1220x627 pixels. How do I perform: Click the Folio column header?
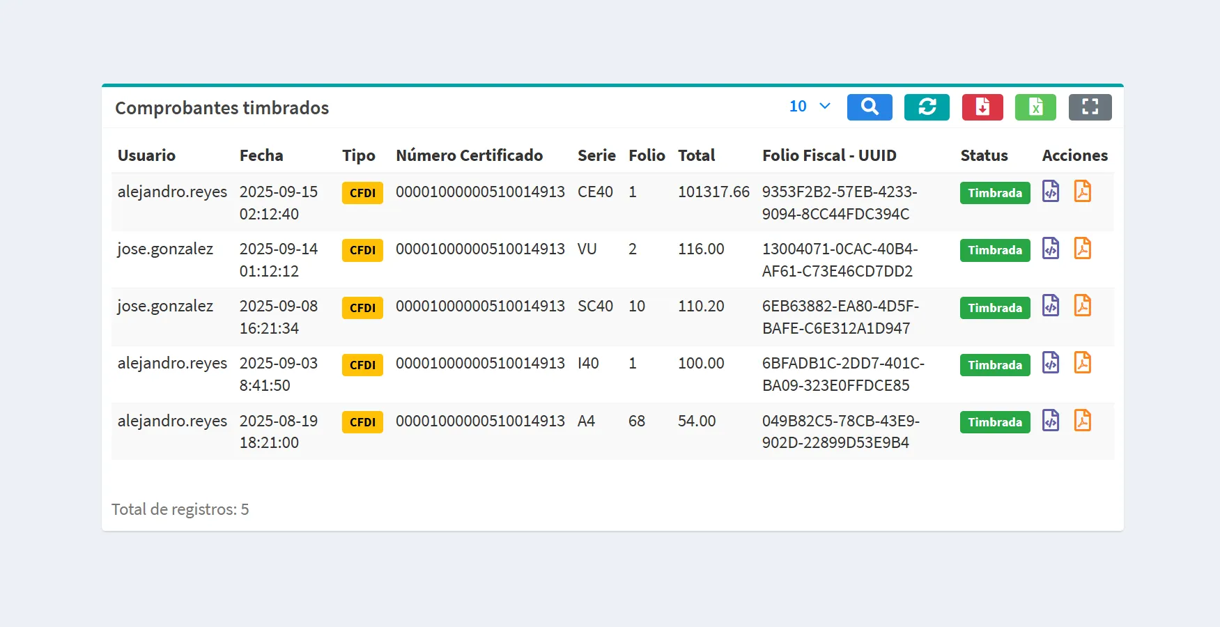(647, 155)
